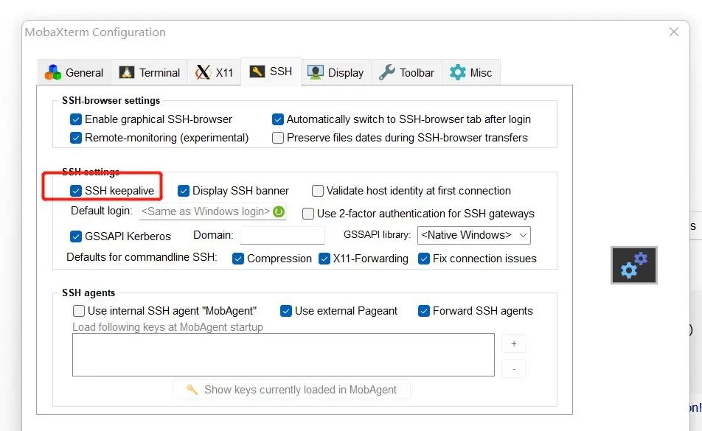Disable Enable graphical SSH-browser checkbox
Image resolution: width=702 pixels, height=431 pixels.
pyautogui.click(x=76, y=119)
